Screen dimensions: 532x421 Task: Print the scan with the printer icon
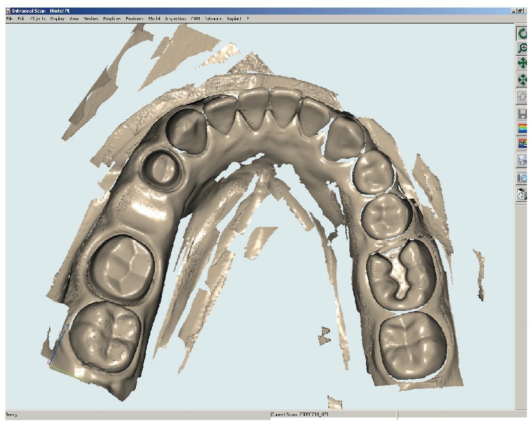(x=523, y=160)
